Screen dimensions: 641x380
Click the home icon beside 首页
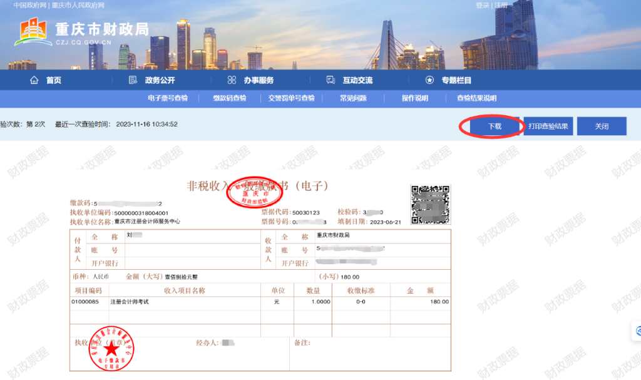pos(34,80)
